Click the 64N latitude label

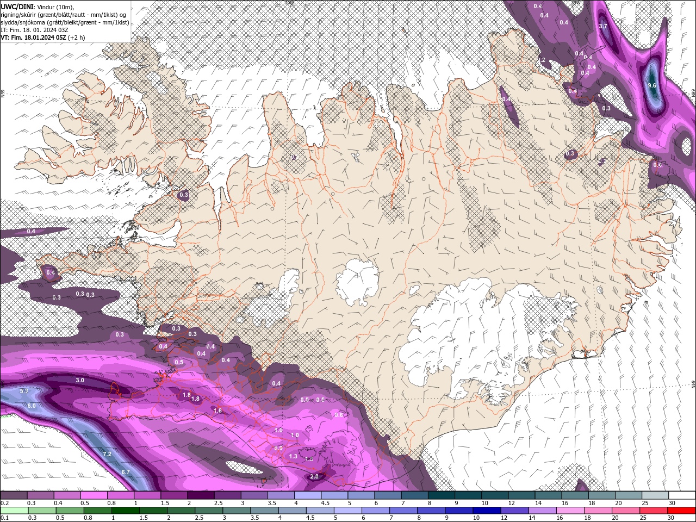(x=693, y=384)
